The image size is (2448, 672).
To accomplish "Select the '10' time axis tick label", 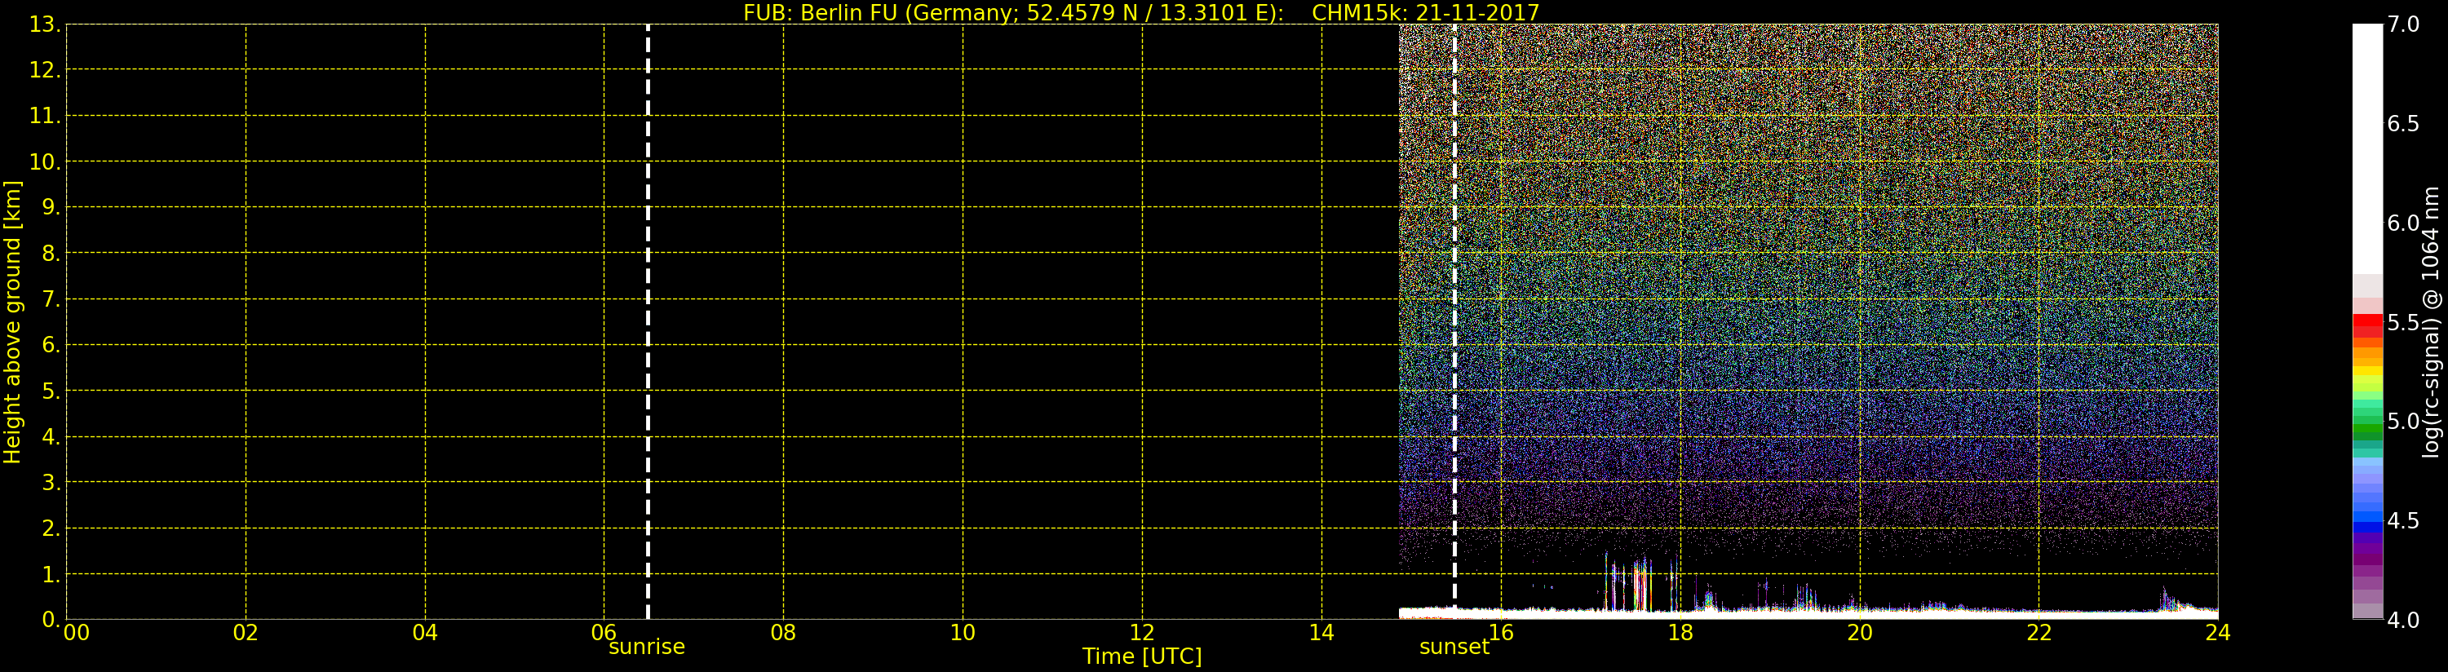I will coord(963,633).
